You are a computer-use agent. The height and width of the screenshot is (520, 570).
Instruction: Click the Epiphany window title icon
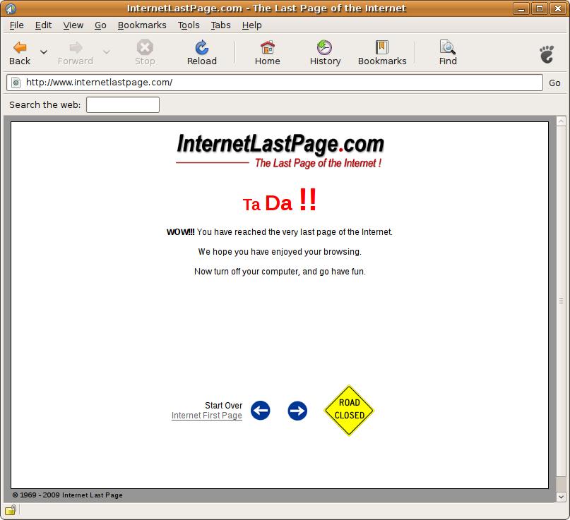(11, 8)
